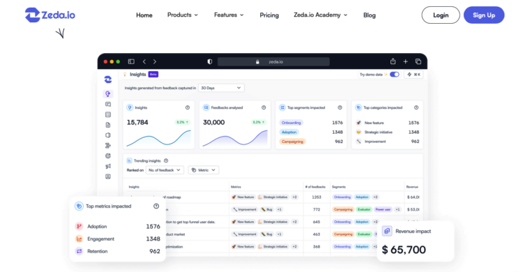Click the browser share icon
Viewport: 530px width, 272px height.
click(x=393, y=61)
